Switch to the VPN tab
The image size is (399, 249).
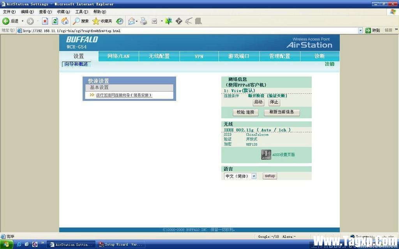tap(199, 56)
